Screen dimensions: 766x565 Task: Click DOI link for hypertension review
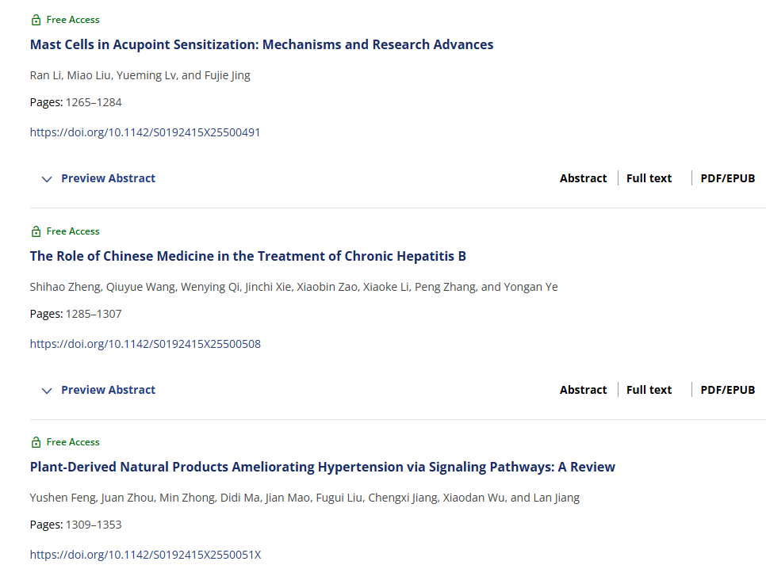pyautogui.click(x=145, y=554)
